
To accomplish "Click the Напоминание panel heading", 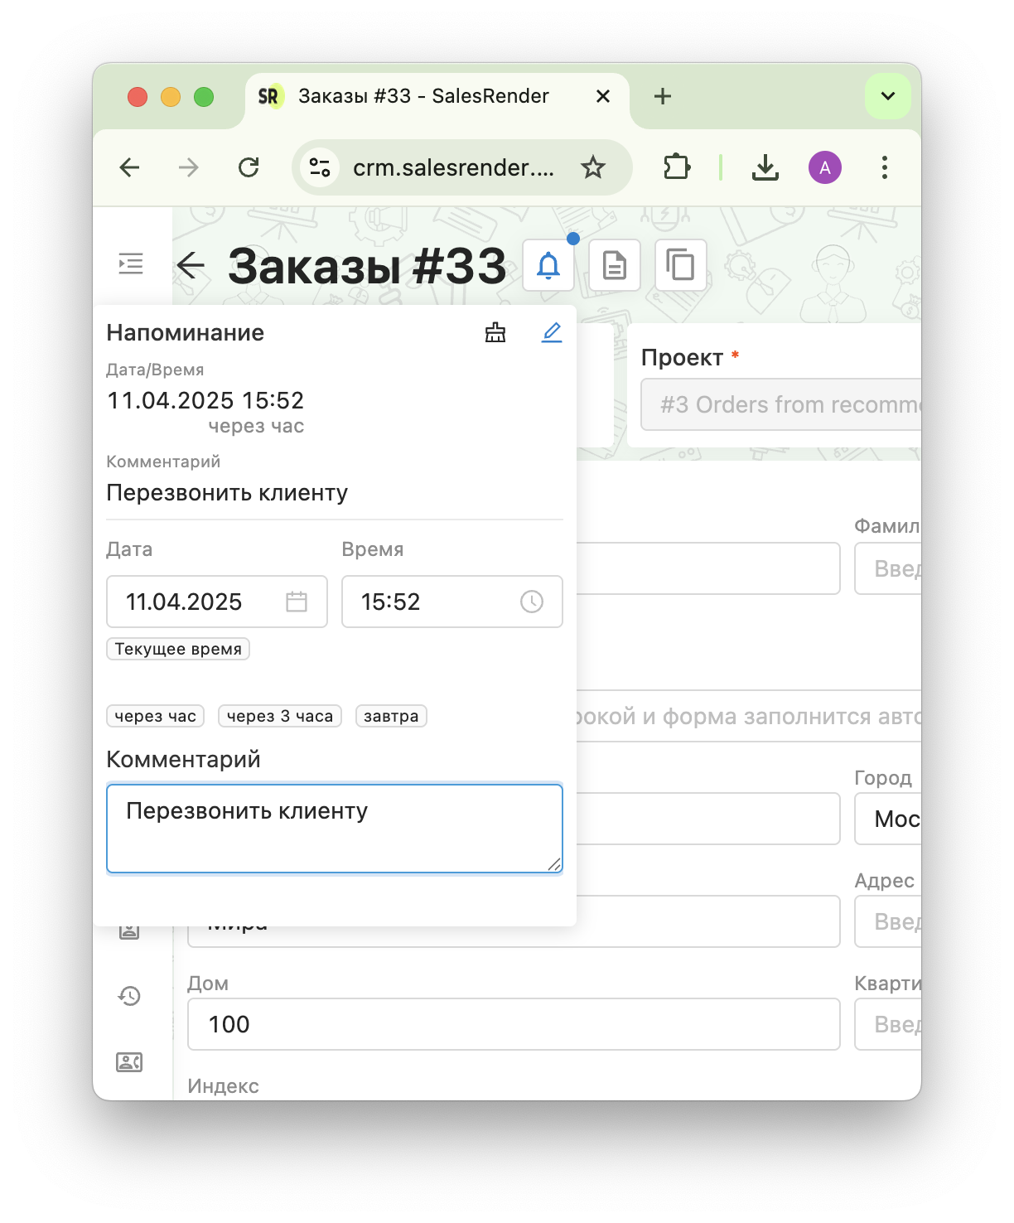I will pyautogui.click(x=186, y=332).
